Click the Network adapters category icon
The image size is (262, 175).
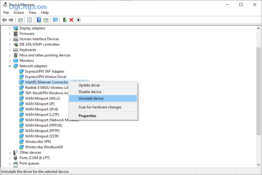[x=16, y=66]
